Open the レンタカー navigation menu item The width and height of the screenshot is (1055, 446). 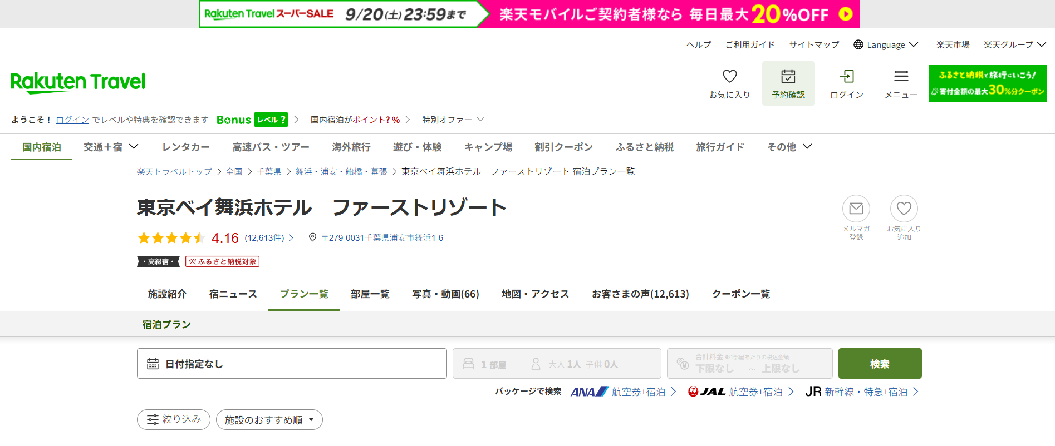[185, 147]
